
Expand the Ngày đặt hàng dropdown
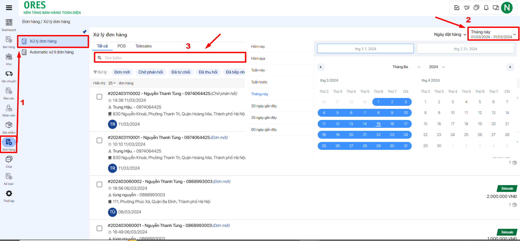pos(450,34)
